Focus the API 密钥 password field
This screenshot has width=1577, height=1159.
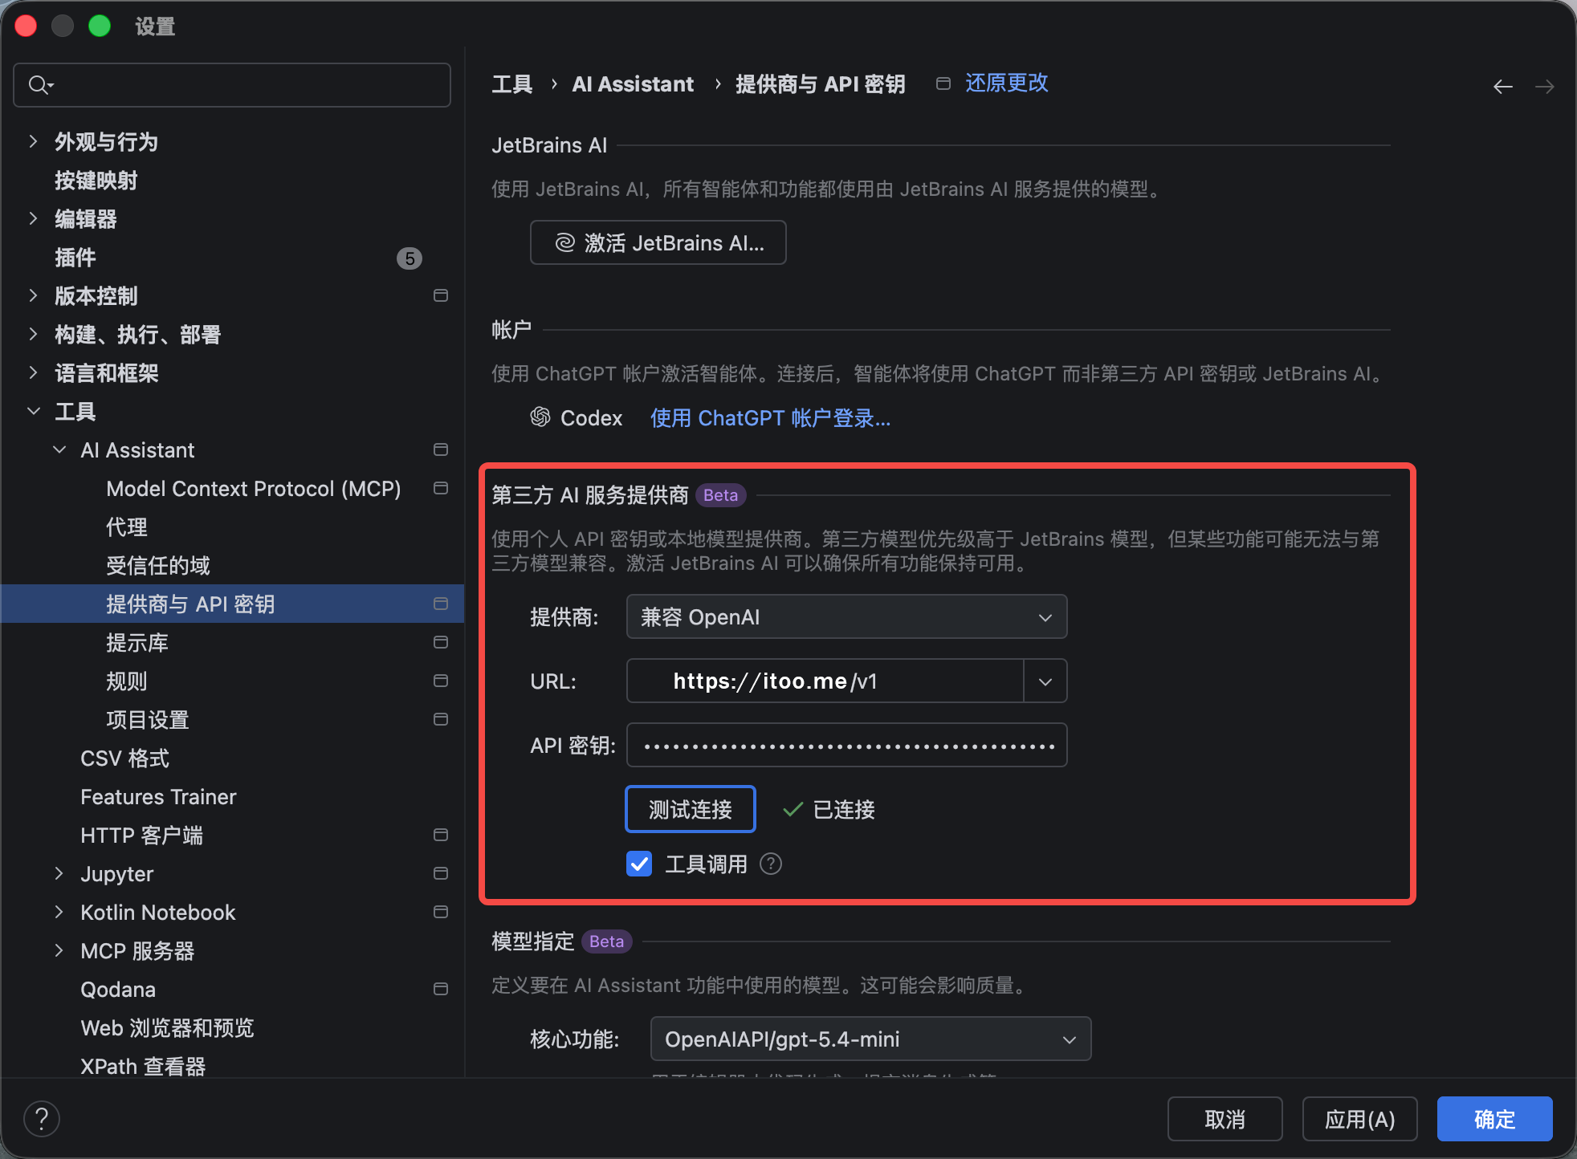point(846,745)
